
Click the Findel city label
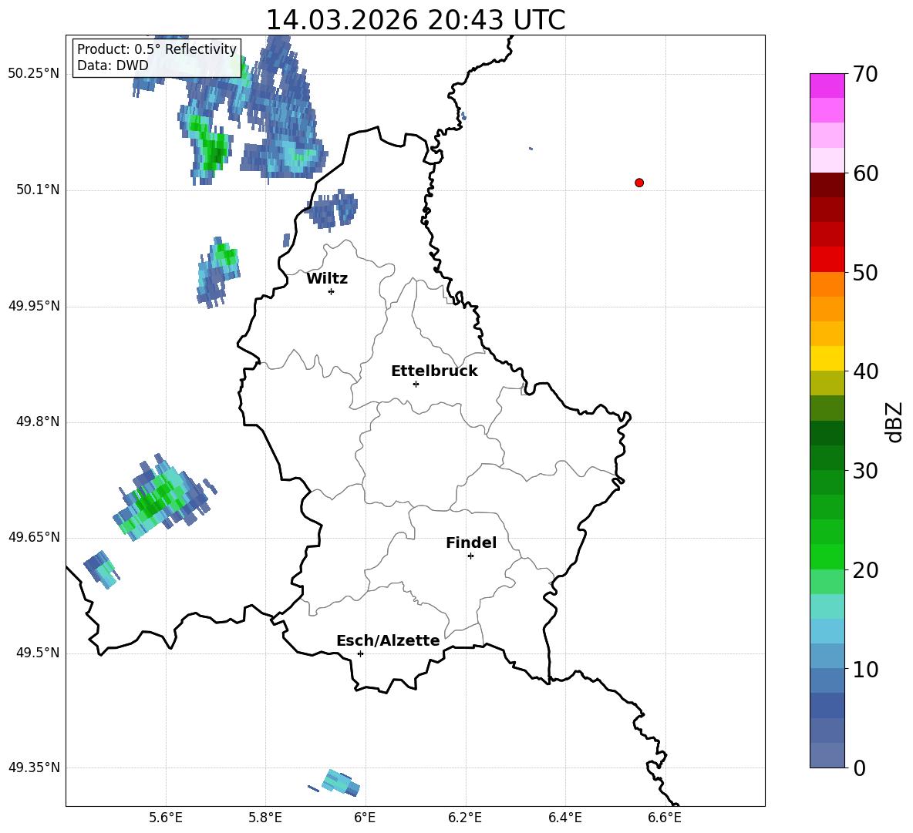tap(471, 542)
